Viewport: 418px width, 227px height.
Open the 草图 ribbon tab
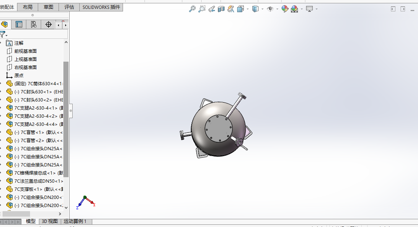pyautogui.click(x=48, y=7)
